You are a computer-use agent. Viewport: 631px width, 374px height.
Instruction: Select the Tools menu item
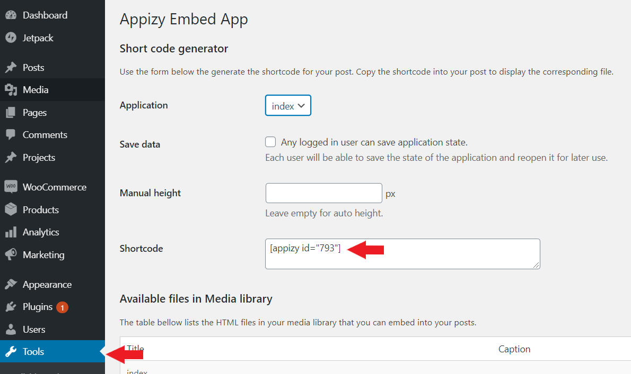tap(52, 352)
